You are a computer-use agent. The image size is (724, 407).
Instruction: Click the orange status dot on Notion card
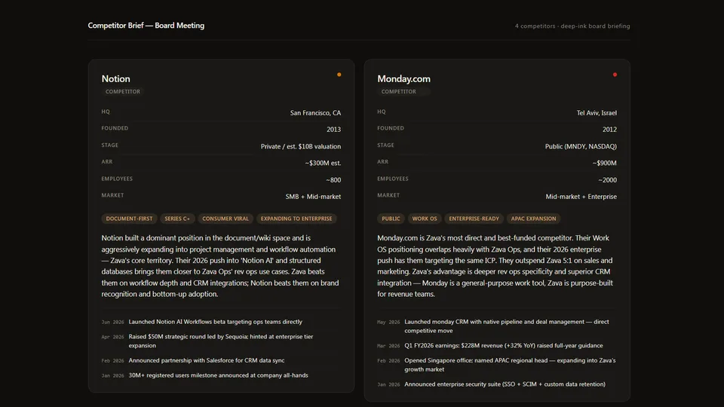[x=339, y=75]
